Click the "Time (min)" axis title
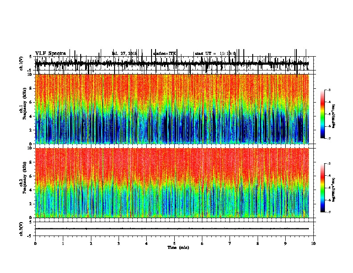 (178, 247)
